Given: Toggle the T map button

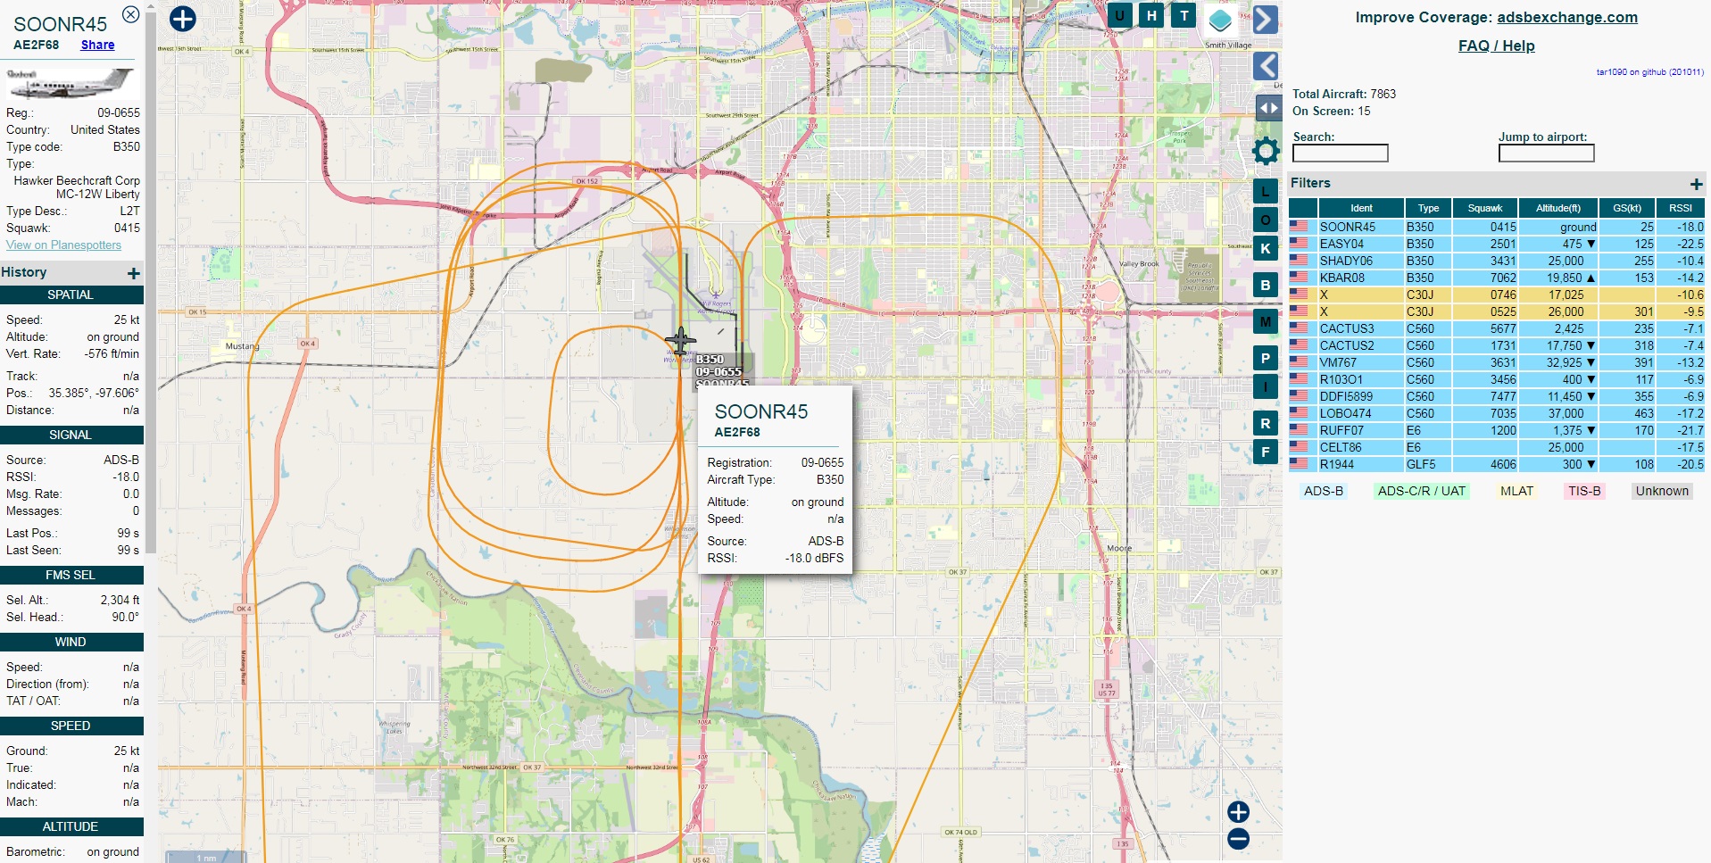Looking at the screenshot, I should click(x=1184, y=15).
